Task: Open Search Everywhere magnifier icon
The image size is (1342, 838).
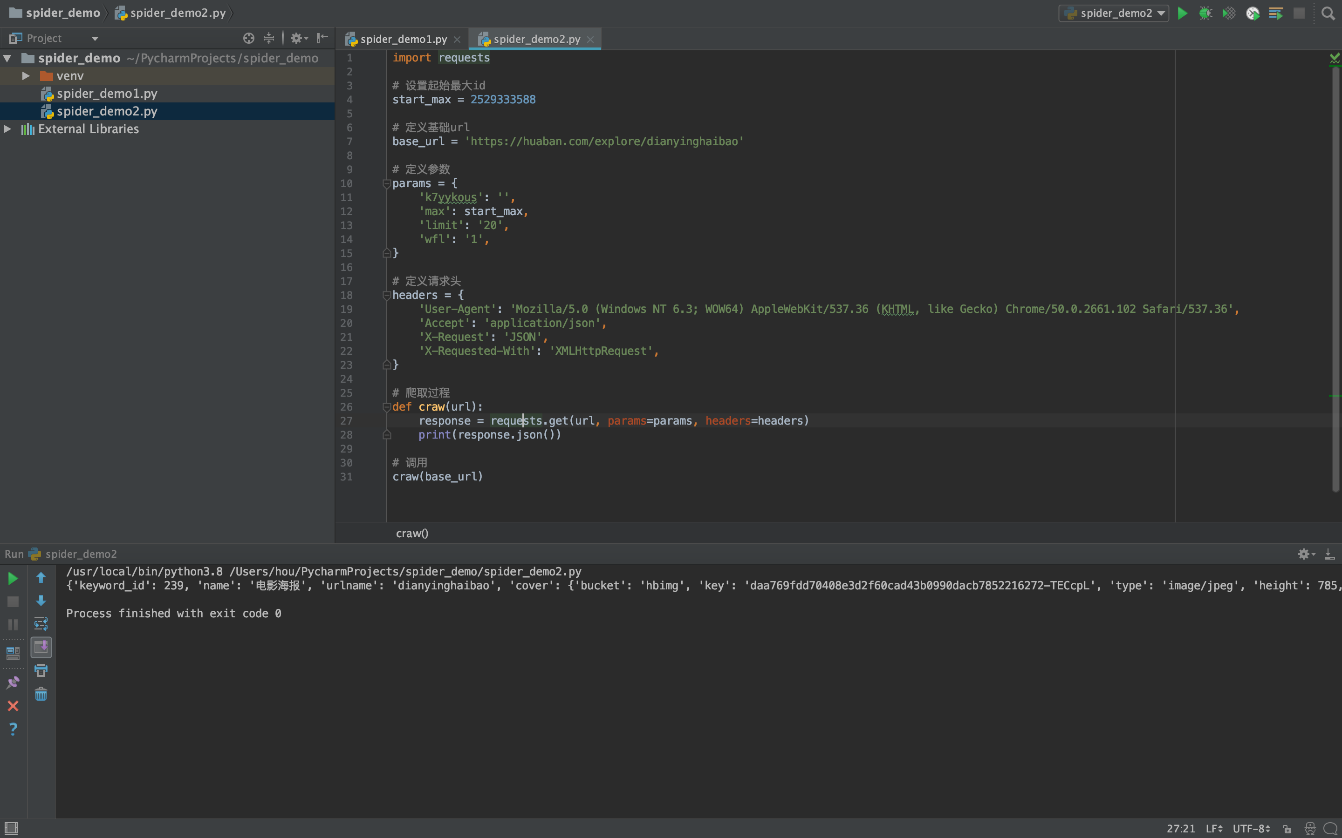Action: (x=1328, y=14)
